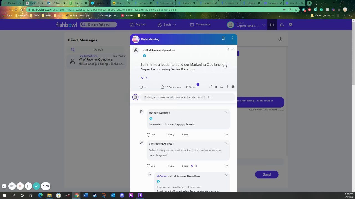Share the post on LinkedIn
The width and height of the screenshot is (355, 199).
click(222, 87)
